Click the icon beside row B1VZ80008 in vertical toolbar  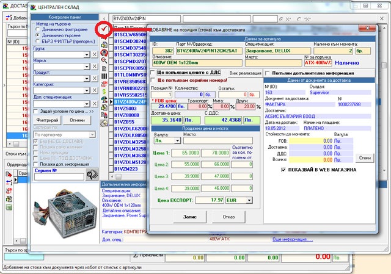tap(104, 115)
